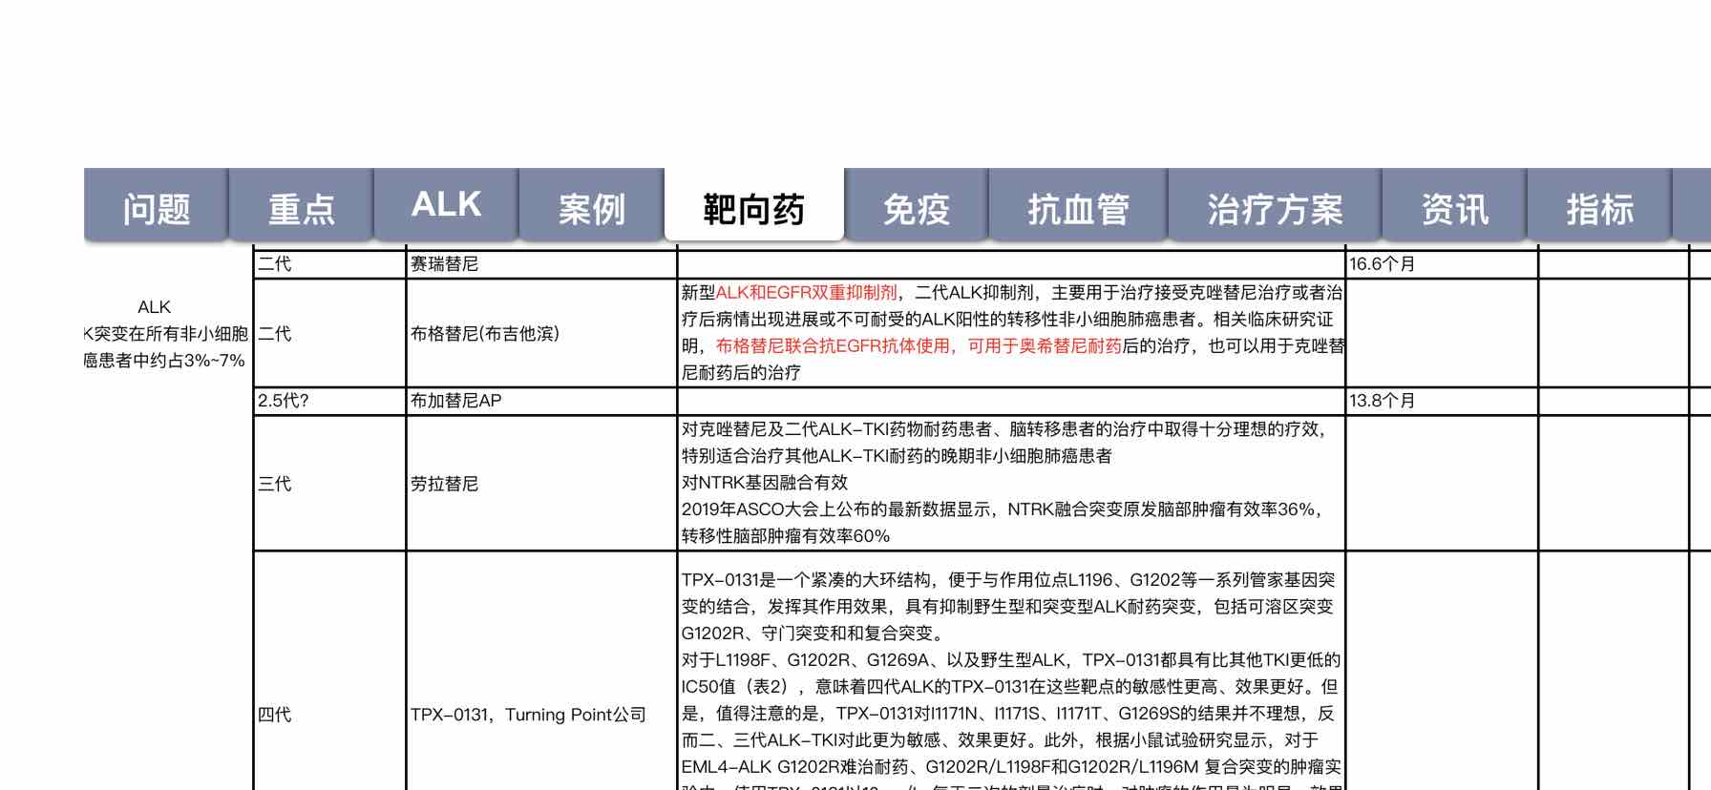Click the 13.8个月 cell
1711x790 pixels.
pos(1440,401)
